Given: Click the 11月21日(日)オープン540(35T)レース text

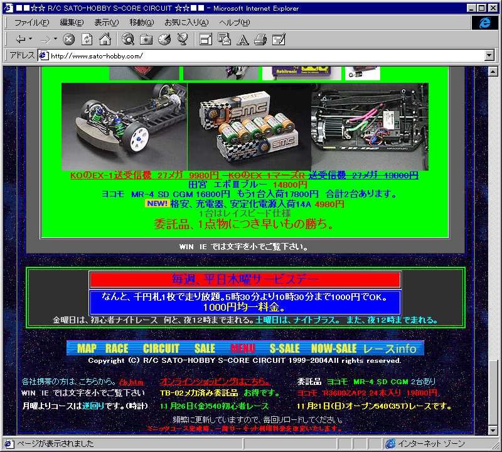Looking at the screenshot, I should click(x=374, y=406).
